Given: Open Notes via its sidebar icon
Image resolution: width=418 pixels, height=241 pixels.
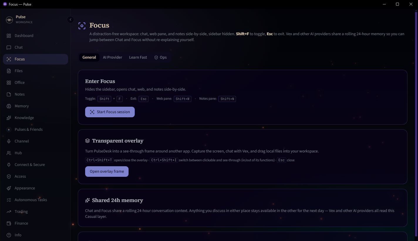Looking at the screenshot, I should tap(9, 94).
